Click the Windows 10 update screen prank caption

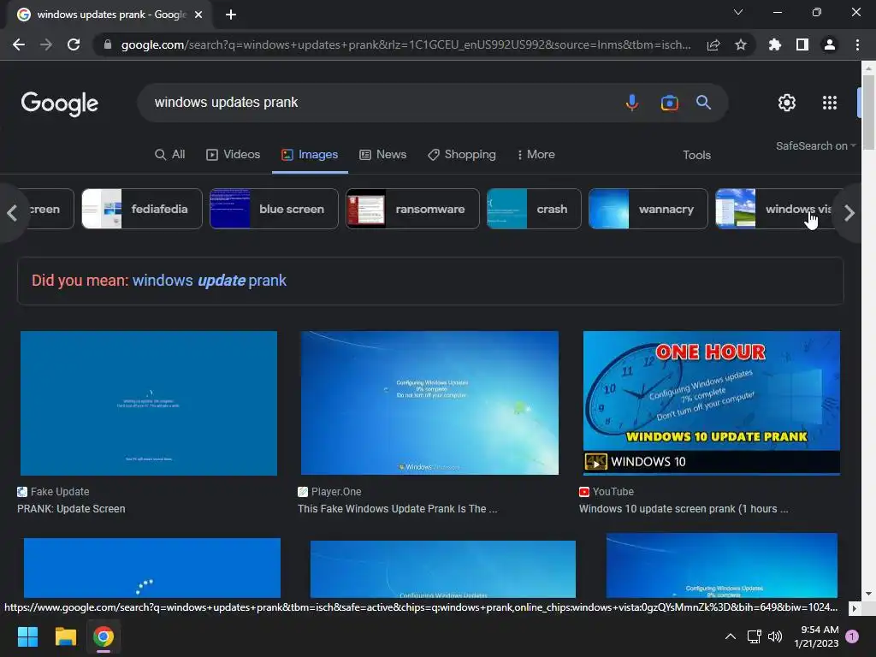[684, 509]
